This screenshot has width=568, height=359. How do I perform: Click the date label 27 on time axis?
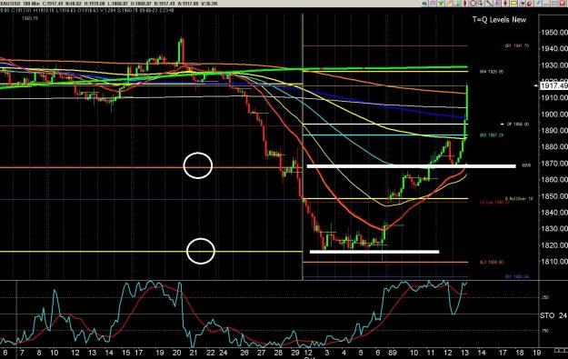pyautogui.click(x=261, y=354)
